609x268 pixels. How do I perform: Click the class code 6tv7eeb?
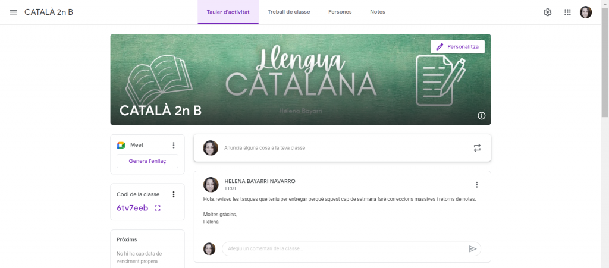coord(133,208)
